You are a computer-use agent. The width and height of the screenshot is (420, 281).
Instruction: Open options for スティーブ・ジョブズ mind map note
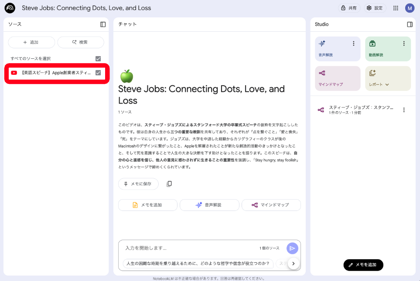[404, 110]
